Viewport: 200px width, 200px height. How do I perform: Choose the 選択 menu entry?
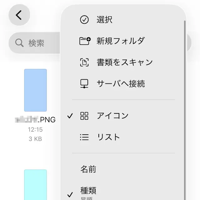(105, 20)
